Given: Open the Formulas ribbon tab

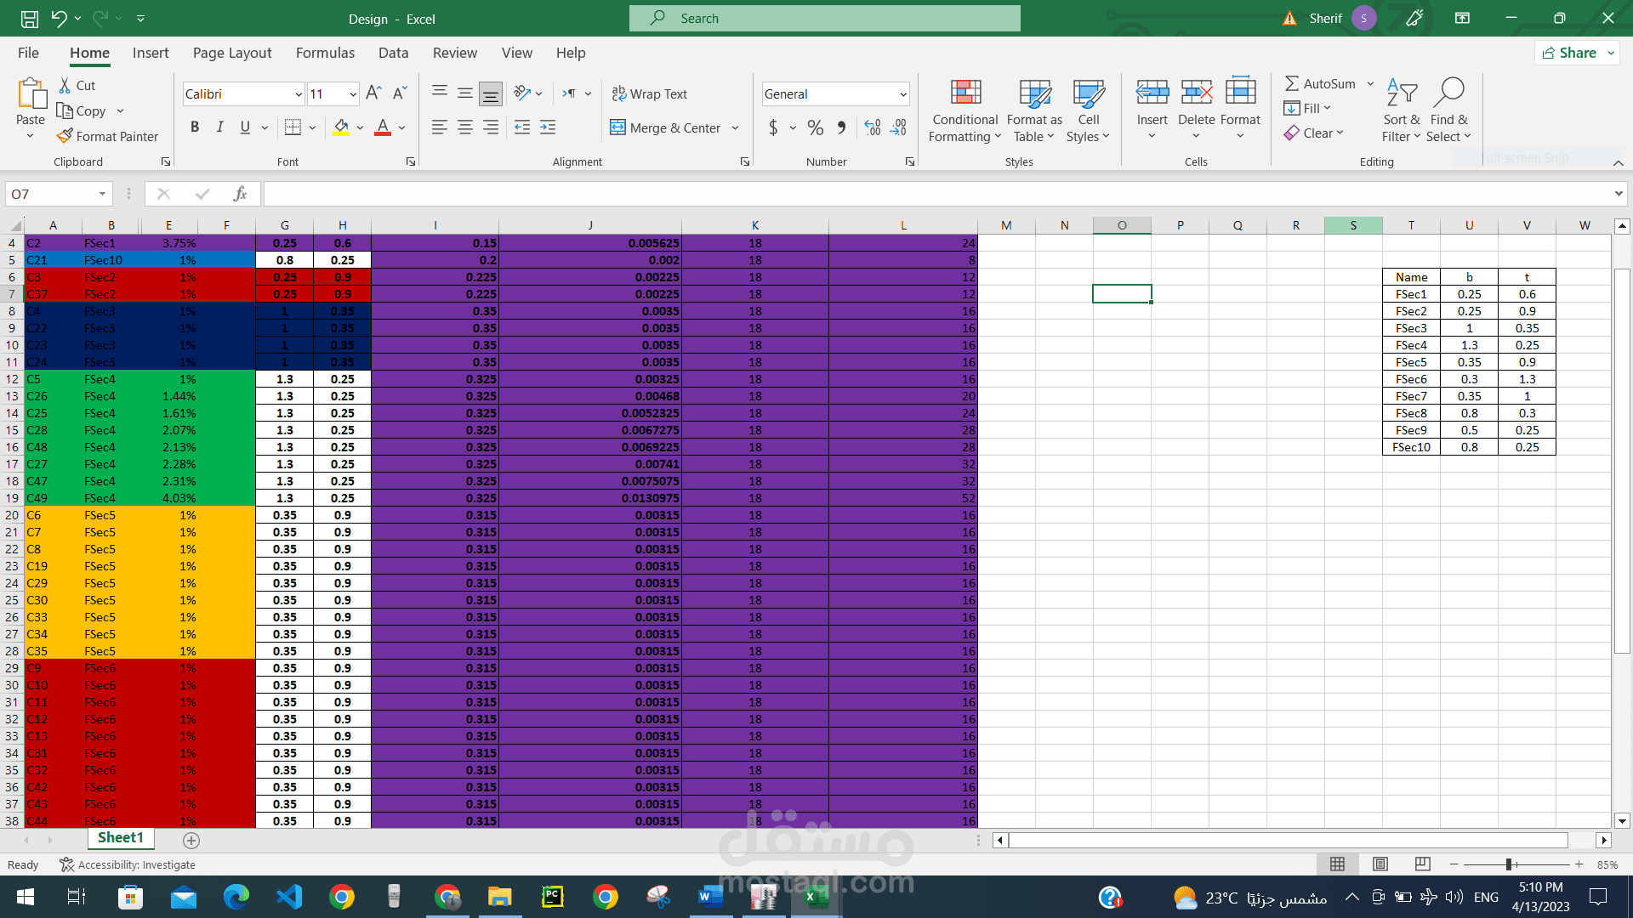Looking at the screenshot, I should click(x=325, y=53).
